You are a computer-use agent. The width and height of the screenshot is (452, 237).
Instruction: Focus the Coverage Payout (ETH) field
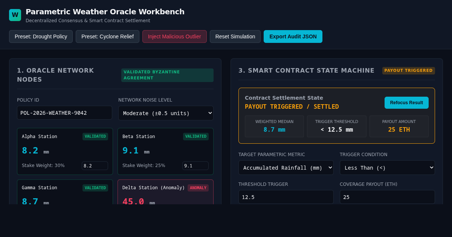tap(387, 197)
